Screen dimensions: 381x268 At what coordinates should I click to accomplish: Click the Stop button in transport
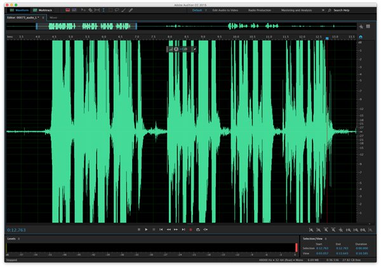pos(138,229)
